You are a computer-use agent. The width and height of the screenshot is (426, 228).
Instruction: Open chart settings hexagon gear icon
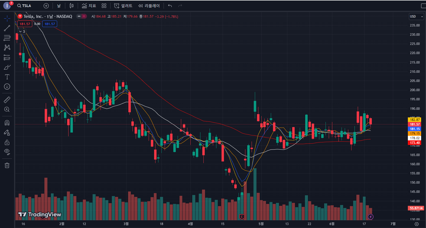click(x=417, y=224)
